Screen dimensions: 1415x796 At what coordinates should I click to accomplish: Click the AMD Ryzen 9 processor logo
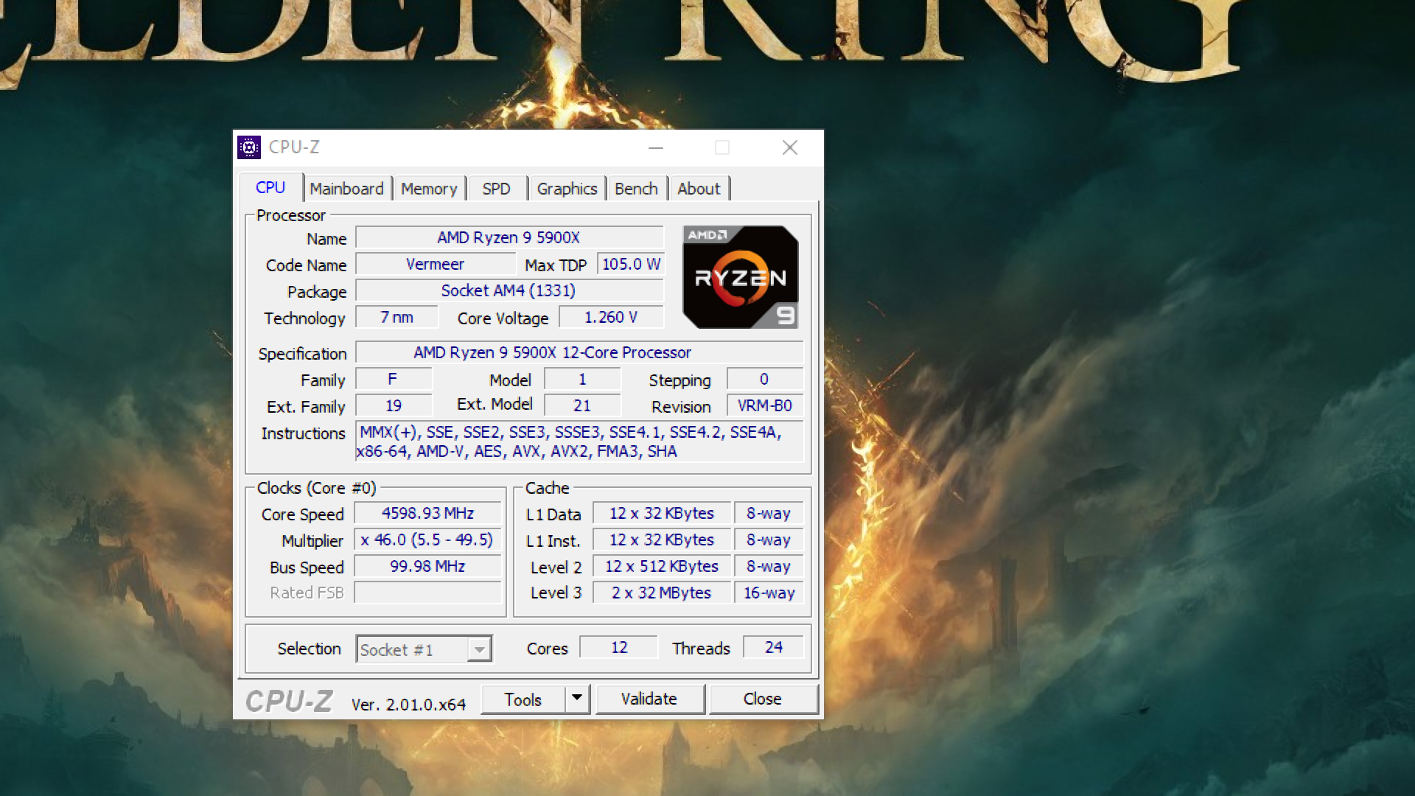point(741,277)
